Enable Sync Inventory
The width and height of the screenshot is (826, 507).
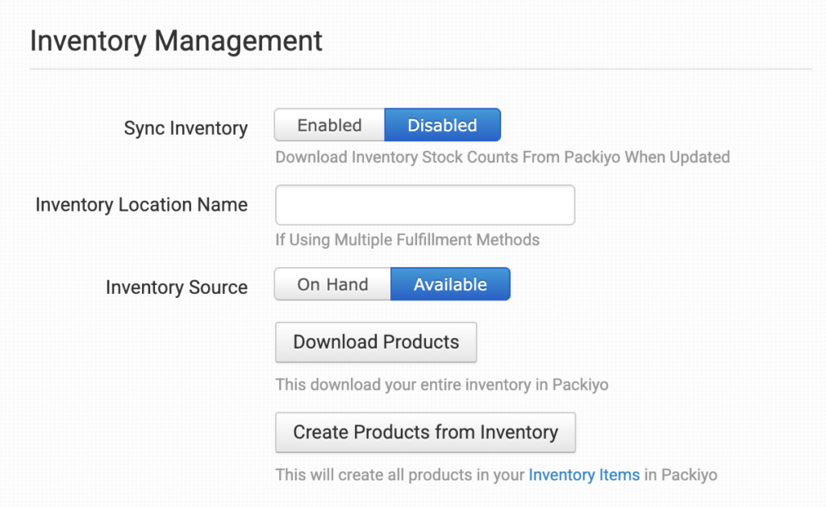pyautogui.click(x=329, y=125)
